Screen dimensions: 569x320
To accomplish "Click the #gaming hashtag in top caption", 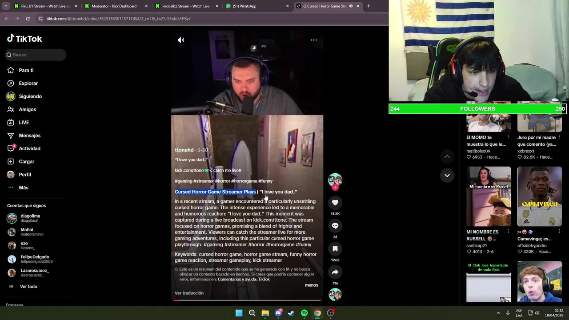I will [x=183, y=181].
